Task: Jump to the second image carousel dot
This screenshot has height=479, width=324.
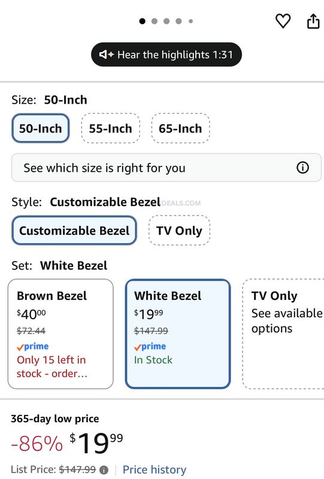Action: tap(155, 21)
